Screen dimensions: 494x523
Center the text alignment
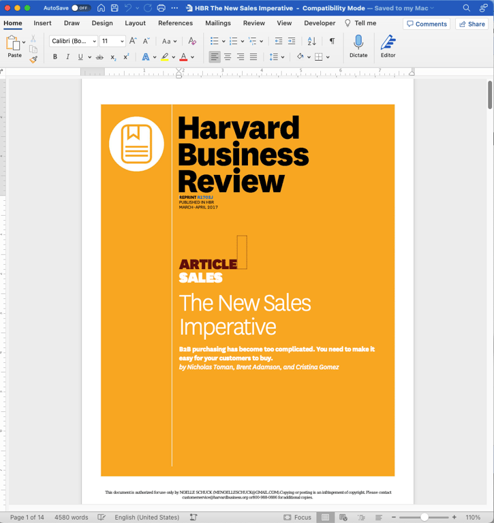[x=228, y=57]
